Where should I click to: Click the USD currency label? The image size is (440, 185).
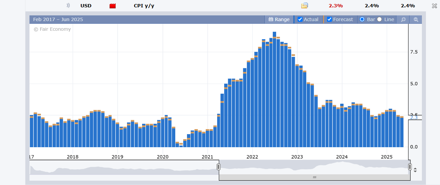(86, 6)
